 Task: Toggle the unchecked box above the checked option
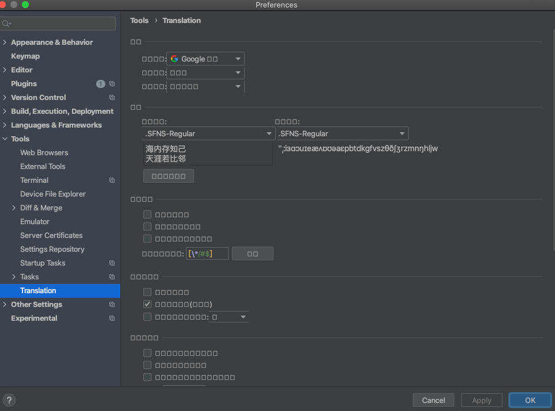[147, 292]
